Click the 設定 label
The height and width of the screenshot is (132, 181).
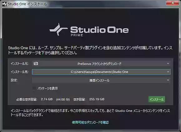coord(14,80)
